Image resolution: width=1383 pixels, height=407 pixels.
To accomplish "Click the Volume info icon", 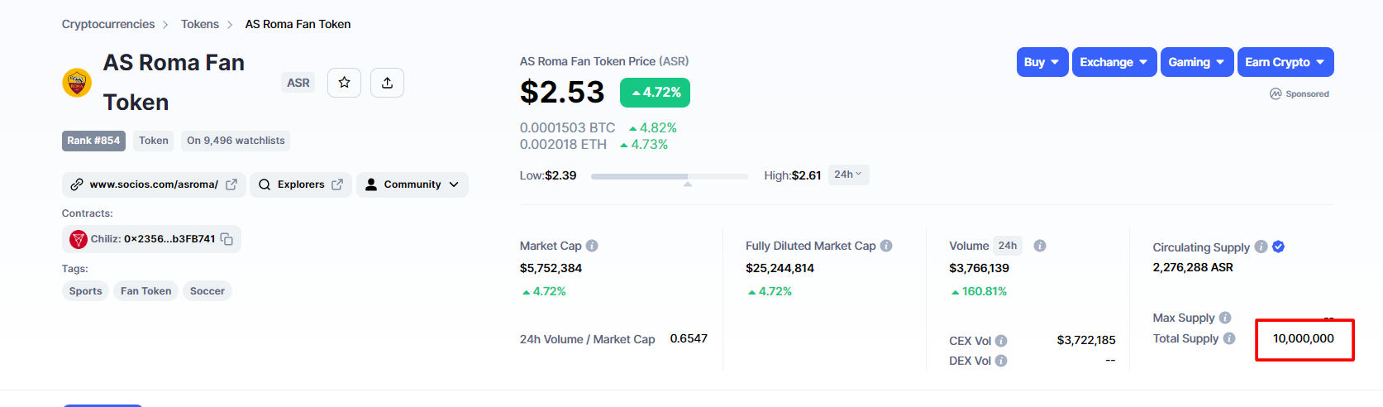I will coord(1040,246).
